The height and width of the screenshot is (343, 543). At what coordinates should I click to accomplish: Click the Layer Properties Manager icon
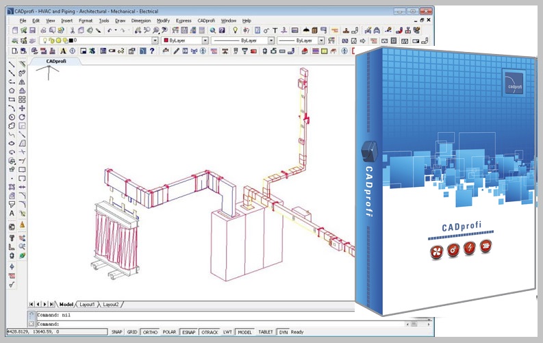pyautogui.click(x=15, y=41)
